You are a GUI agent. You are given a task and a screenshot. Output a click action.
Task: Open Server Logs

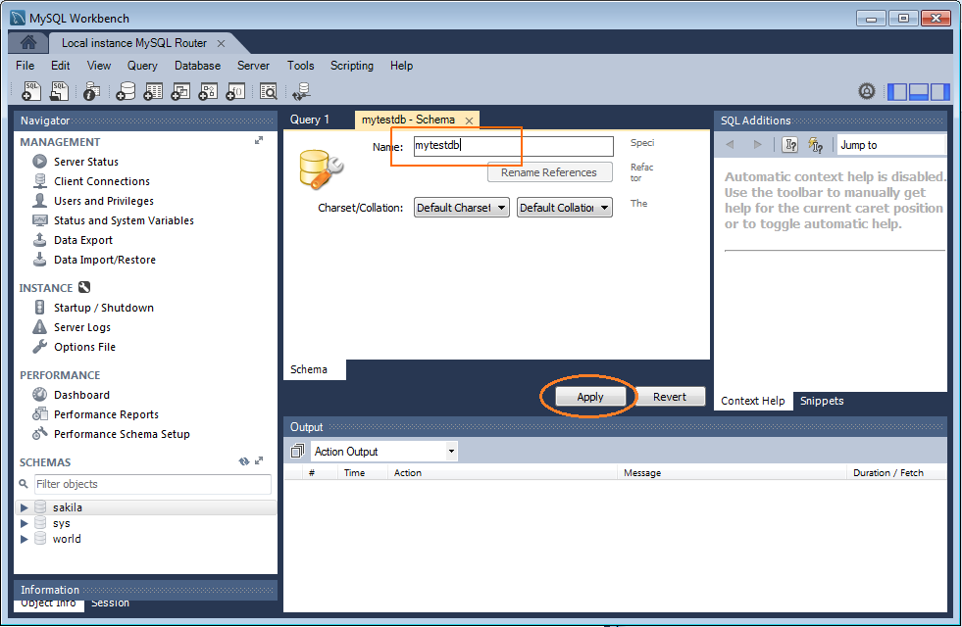tap(82, 327)
